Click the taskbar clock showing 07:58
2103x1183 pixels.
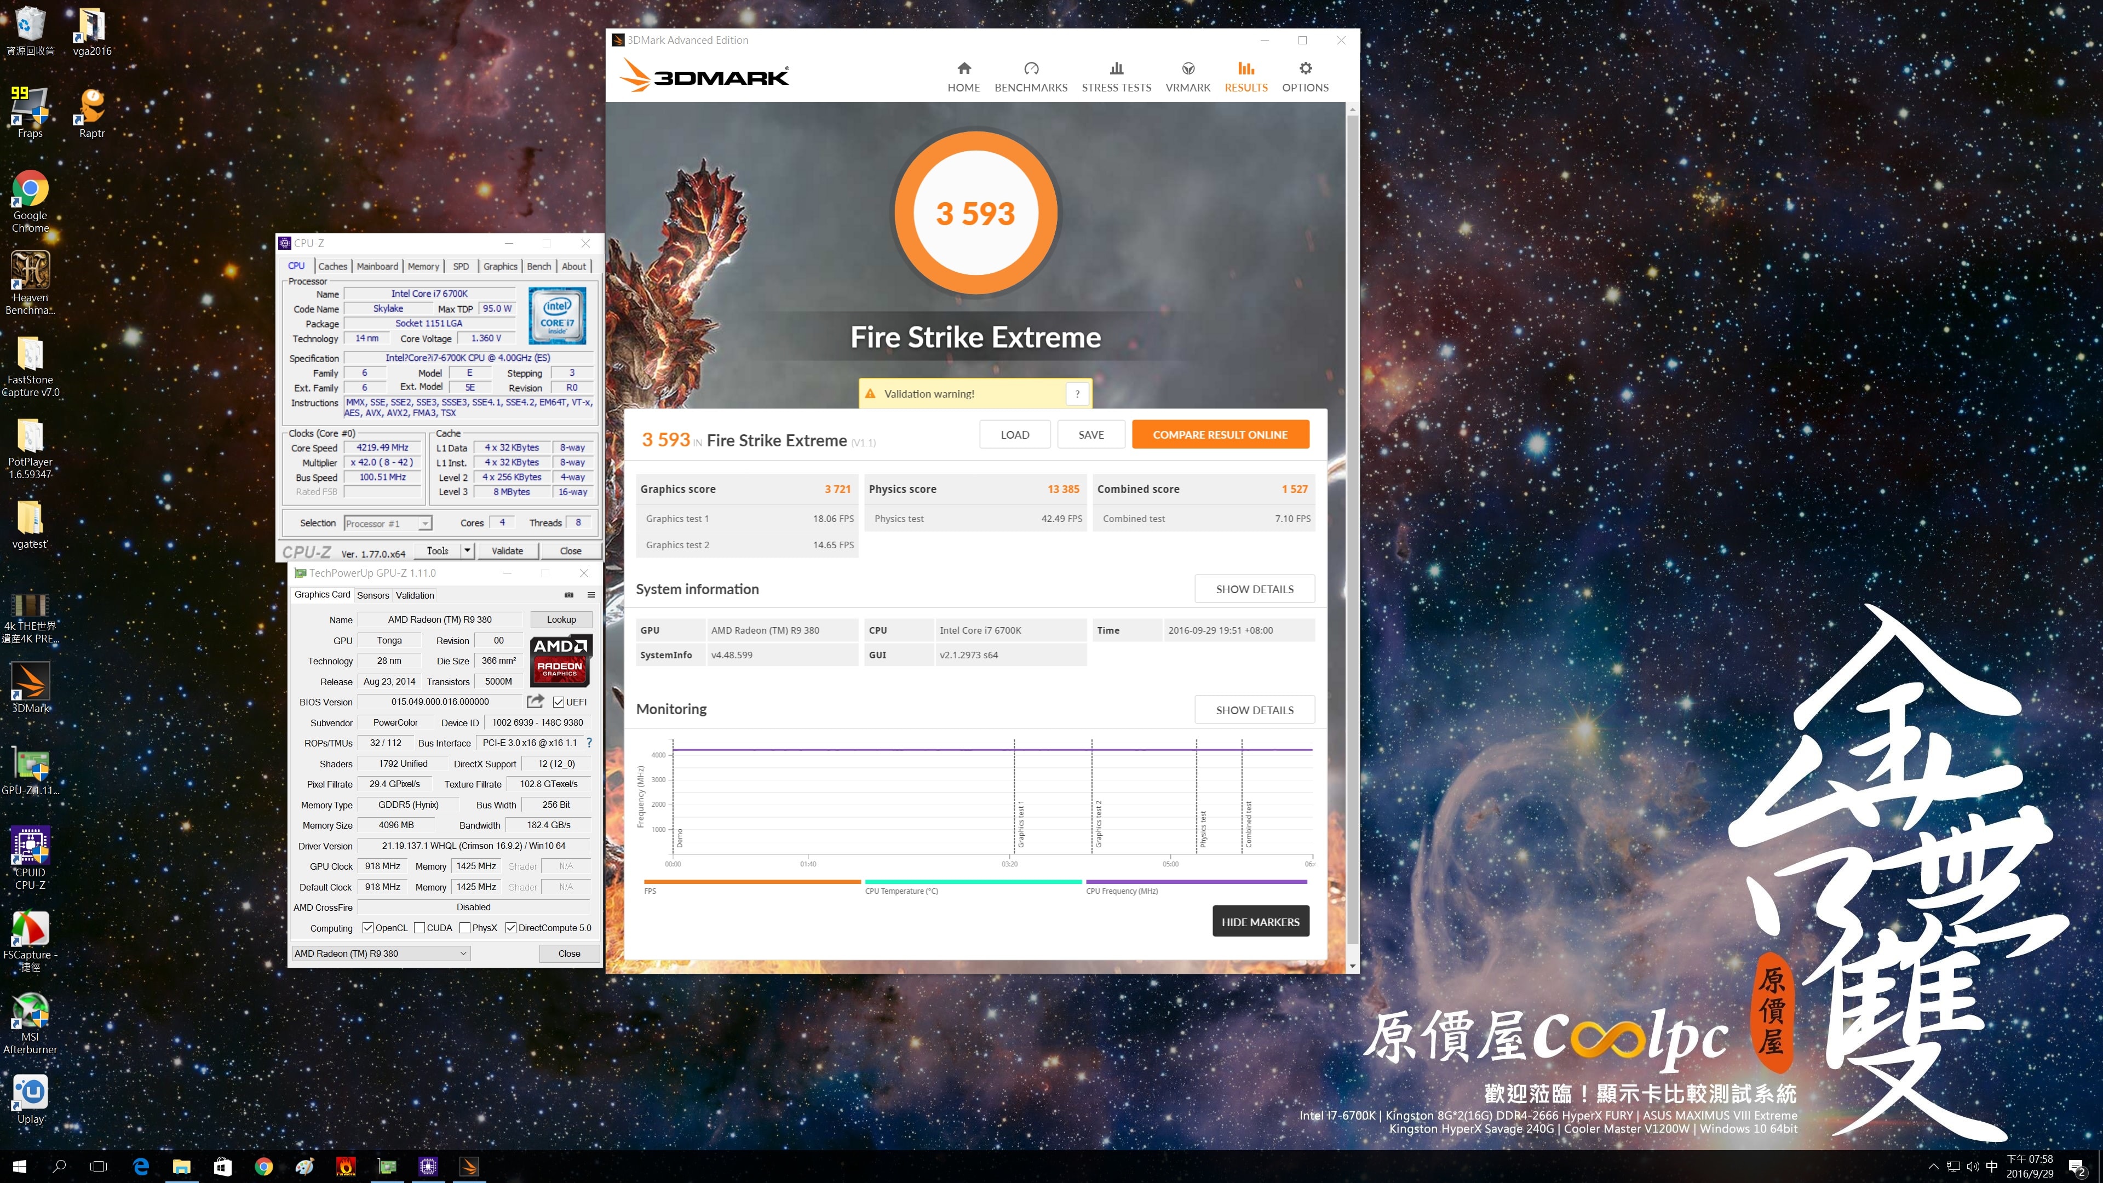[2030, 1167]
